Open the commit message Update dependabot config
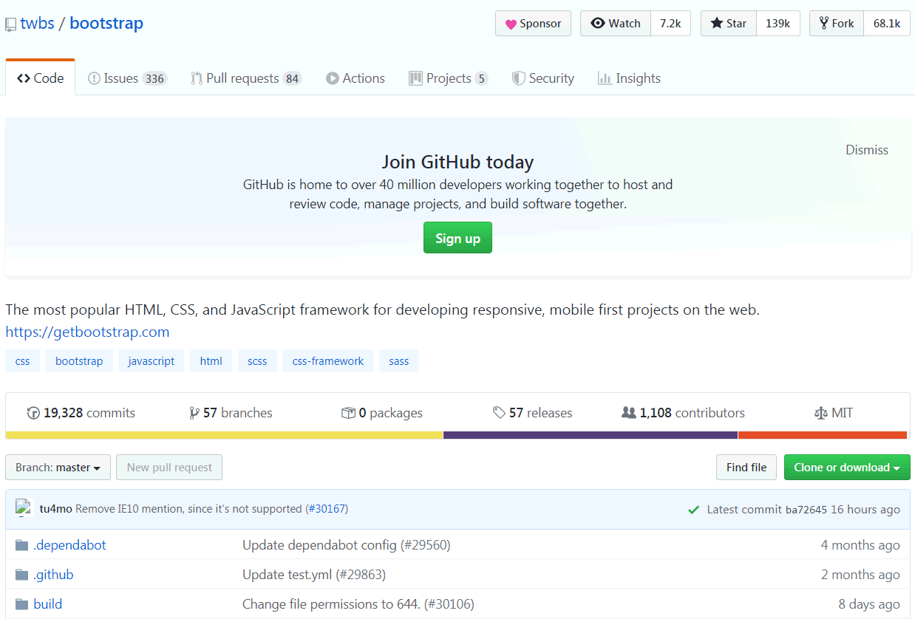This screenshot has width=915, height=619. tap(346, 545)
